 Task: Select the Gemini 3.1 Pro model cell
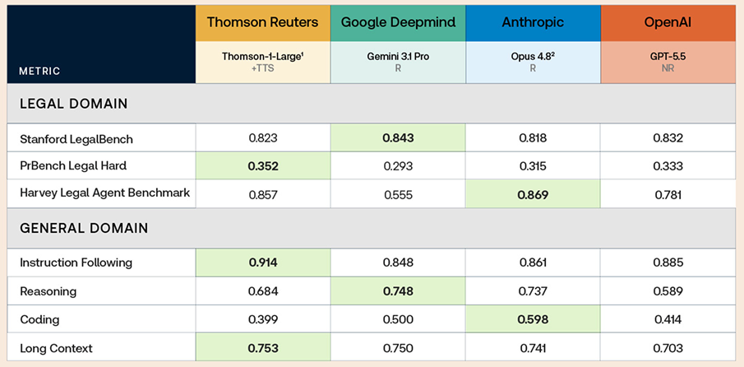tap(398, 63)
